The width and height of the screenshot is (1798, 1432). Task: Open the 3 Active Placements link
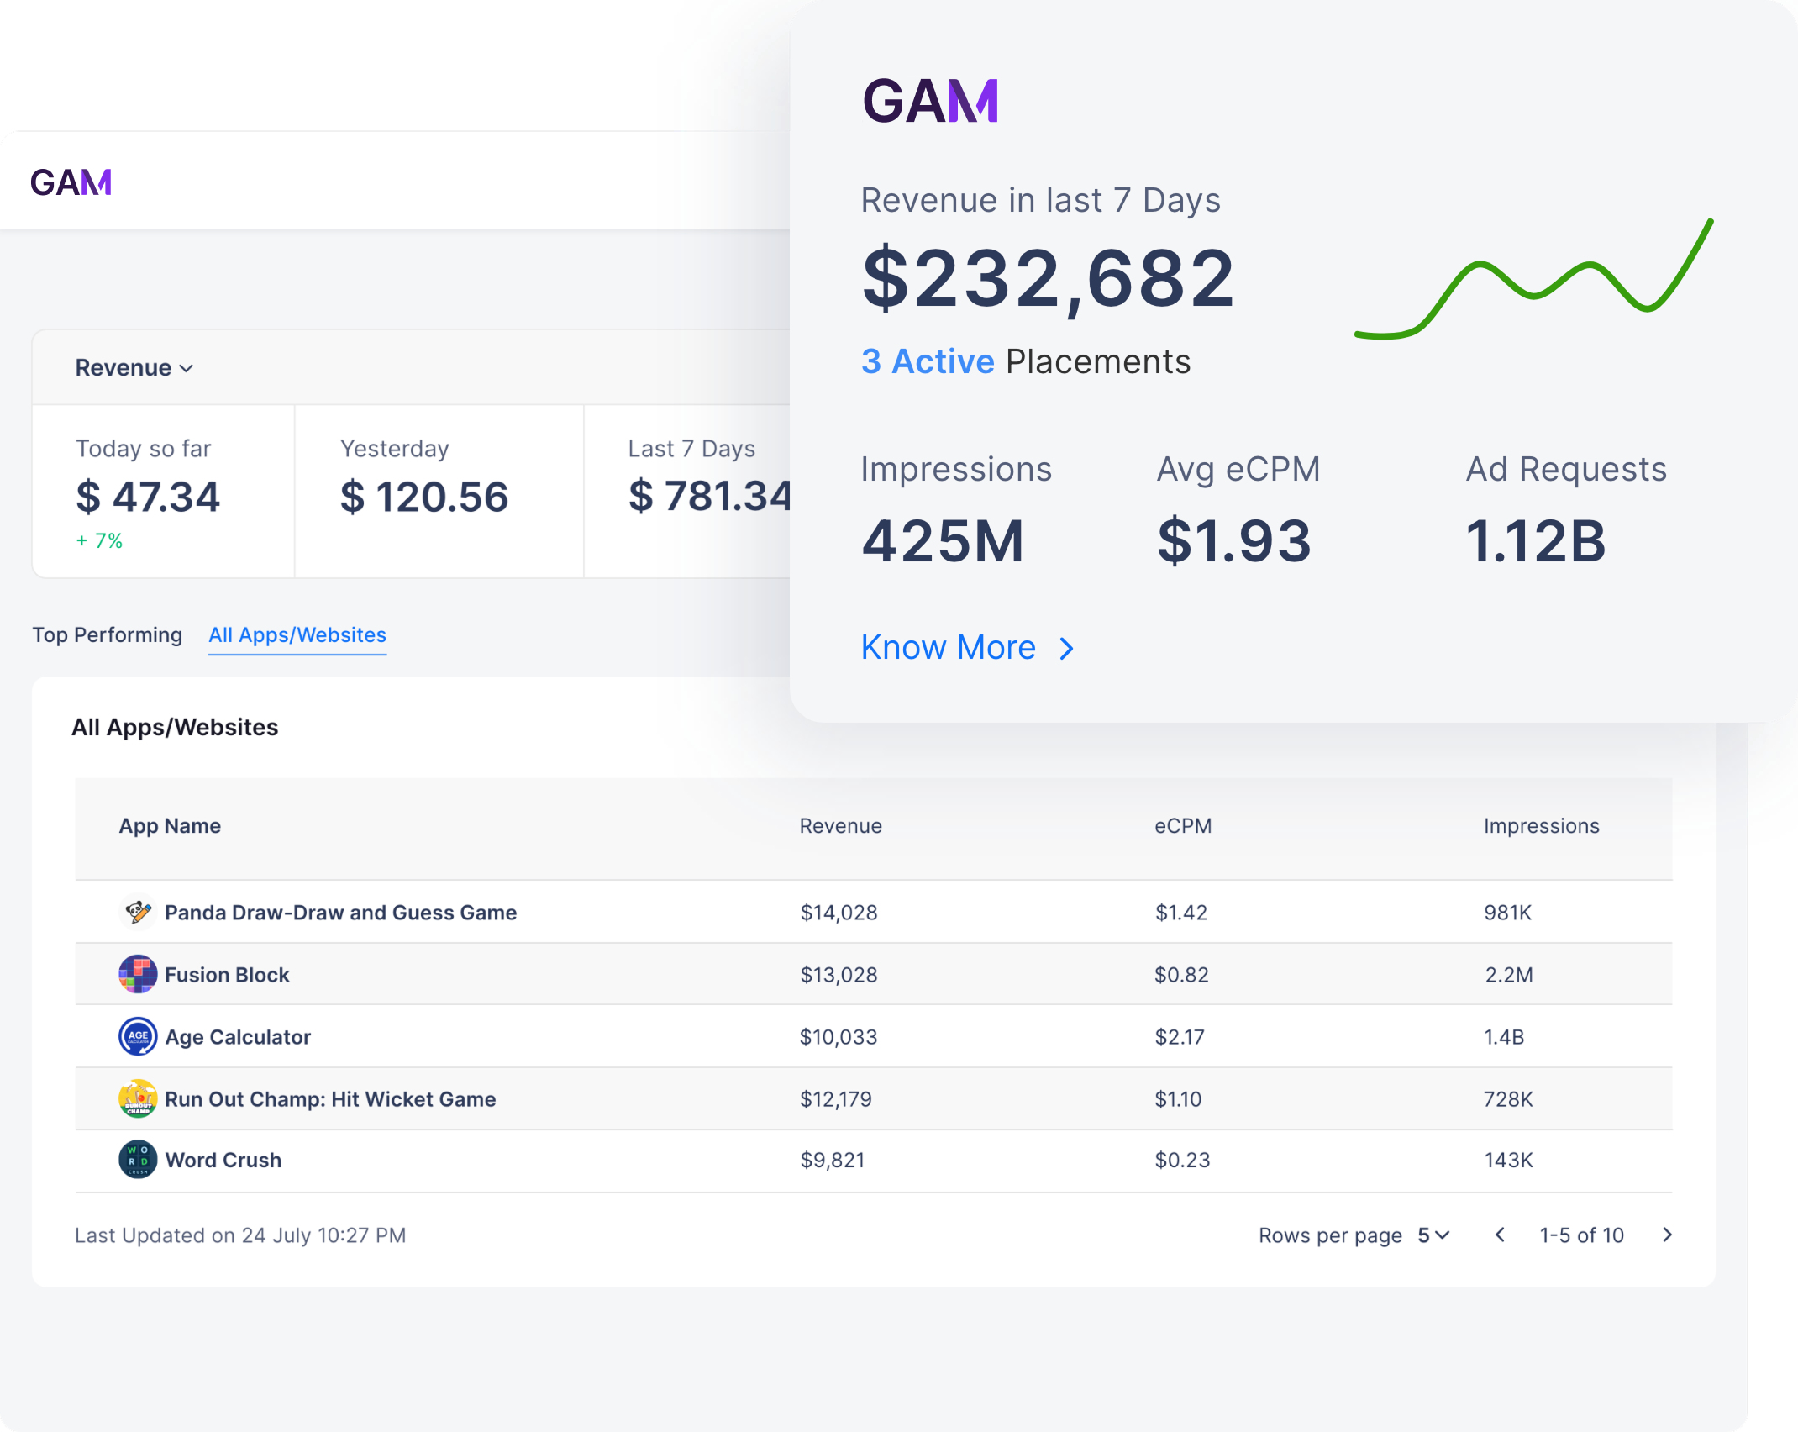click(1026, 362)
